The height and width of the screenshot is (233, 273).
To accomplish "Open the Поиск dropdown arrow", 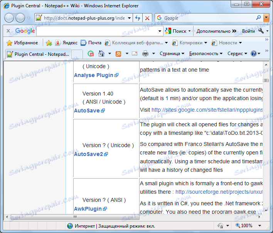I will [189, 31].
